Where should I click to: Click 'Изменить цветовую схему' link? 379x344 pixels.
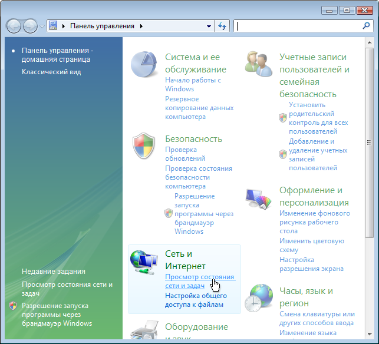pos(312,246)
